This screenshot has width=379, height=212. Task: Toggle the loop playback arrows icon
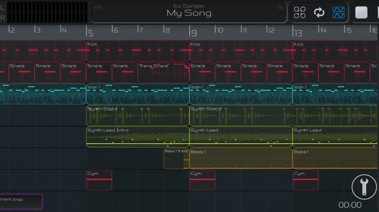(319, 12)
